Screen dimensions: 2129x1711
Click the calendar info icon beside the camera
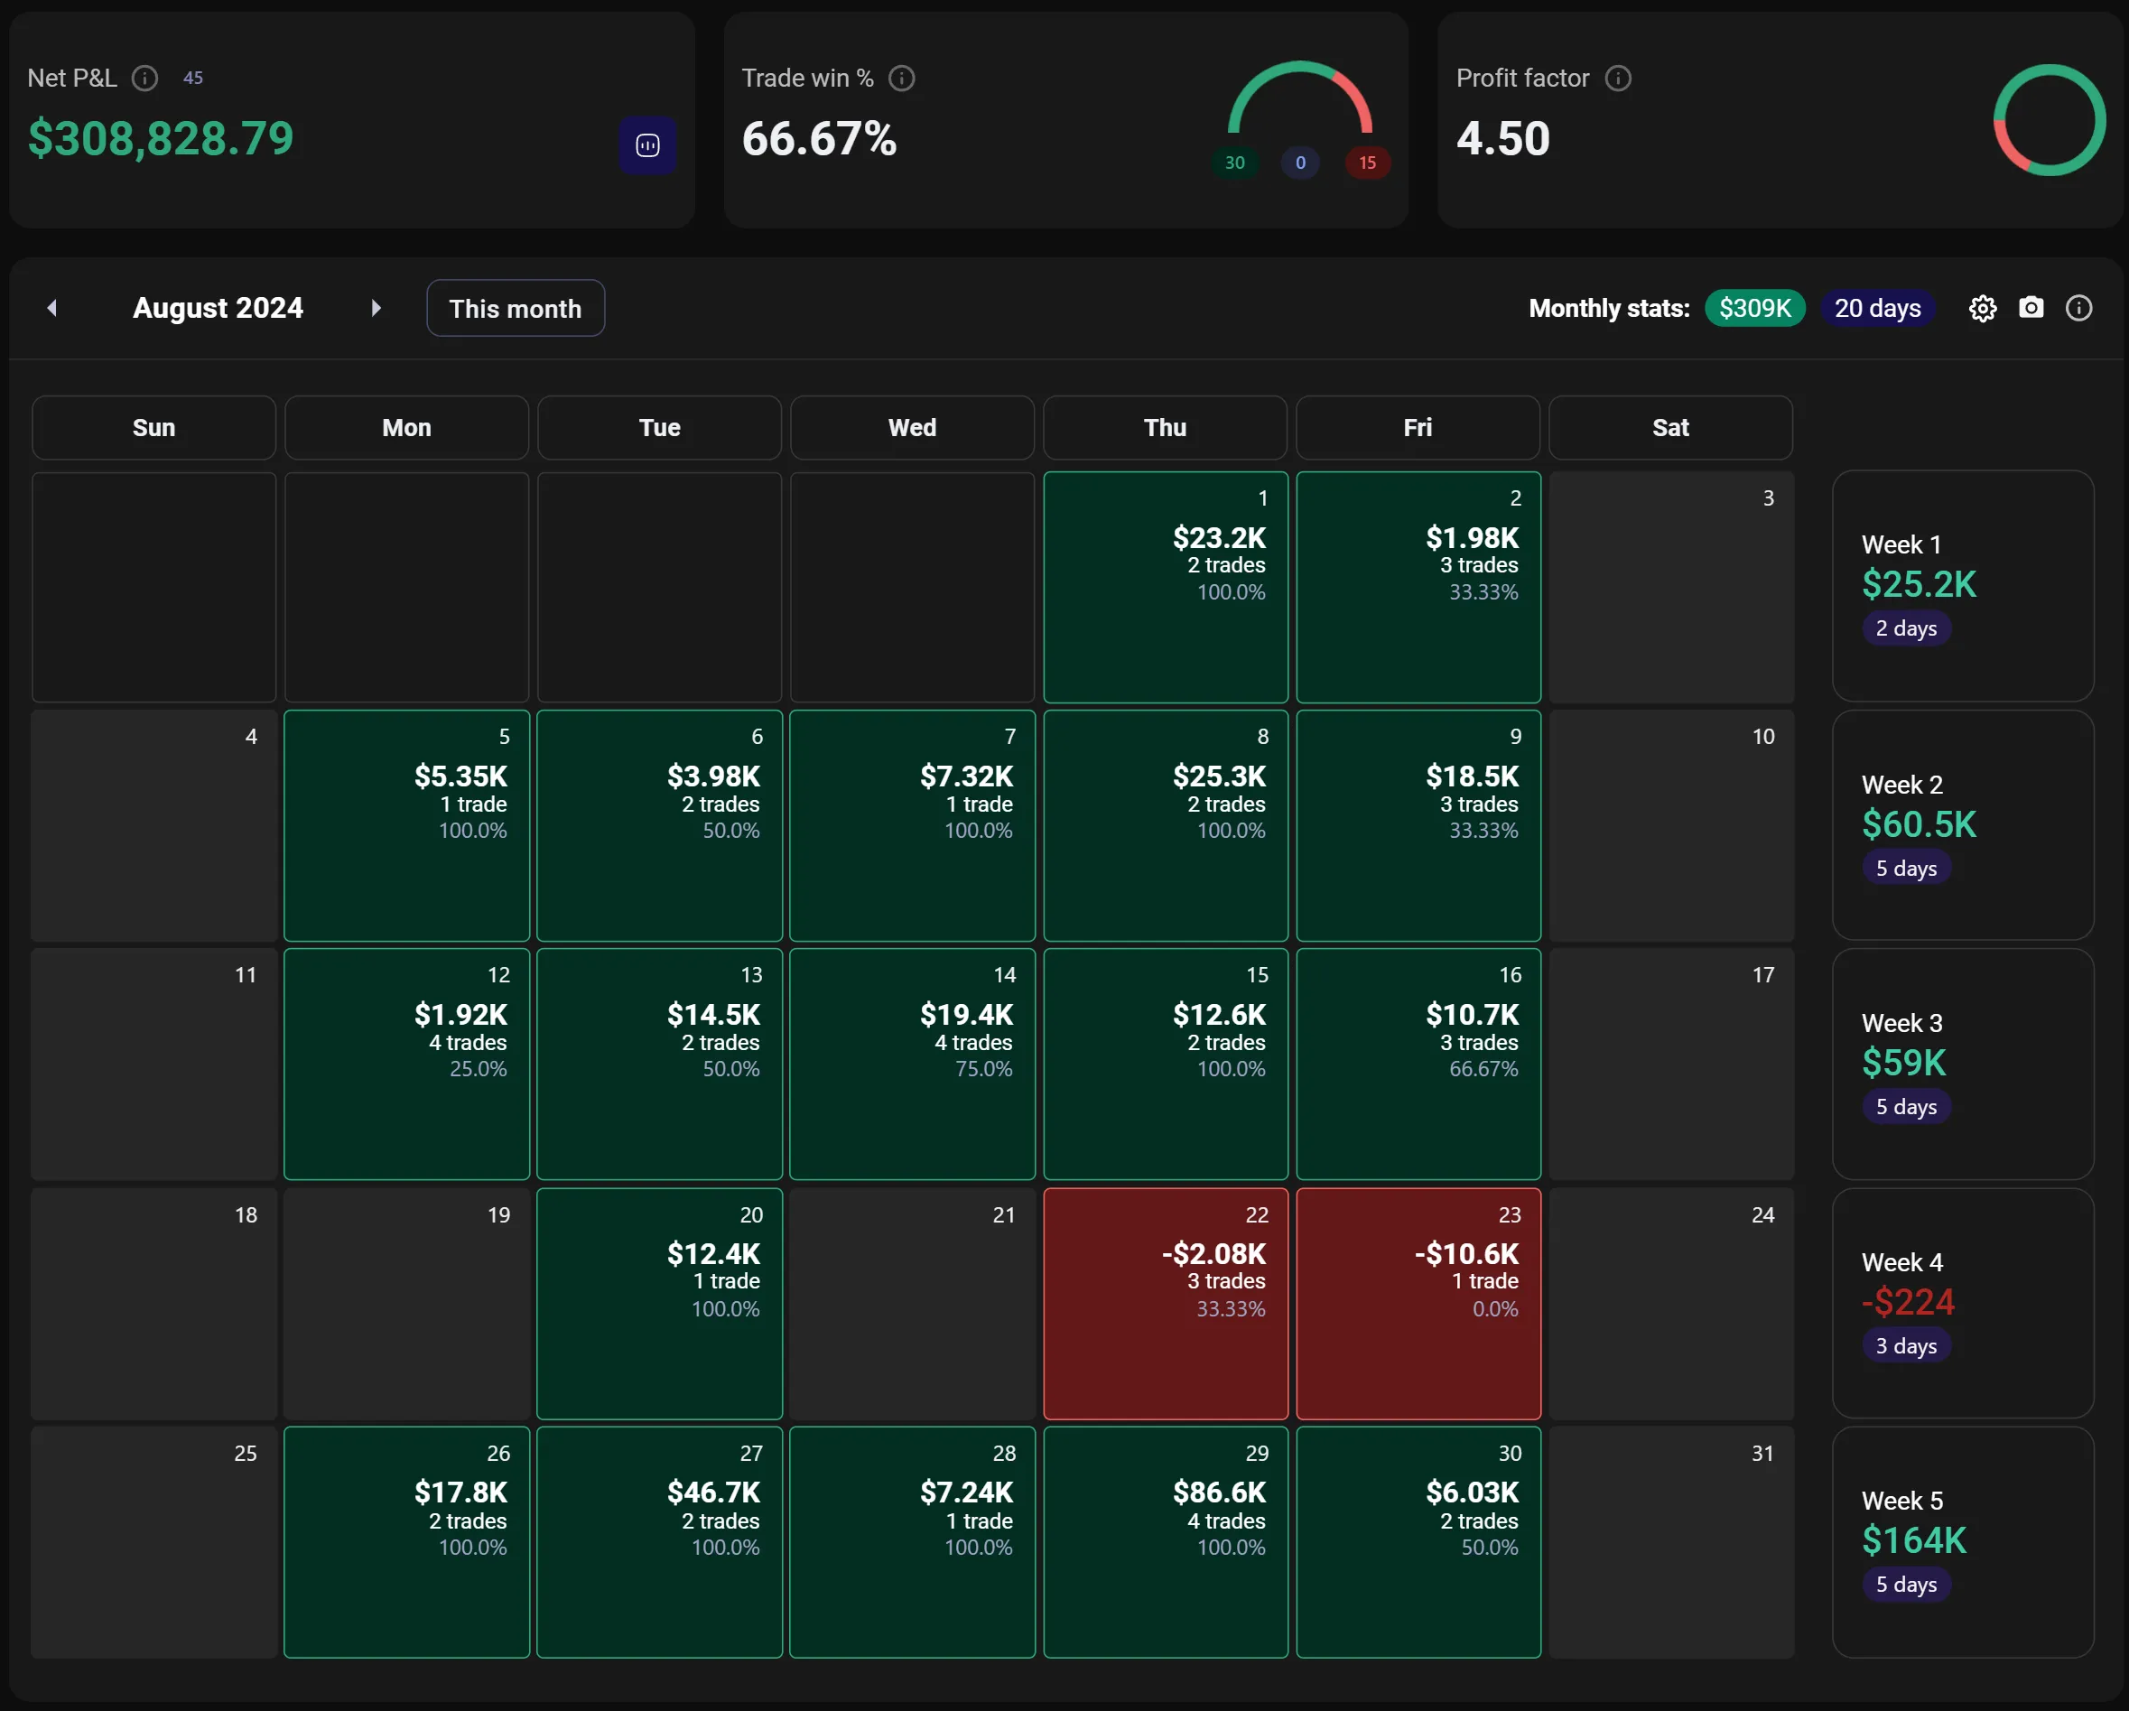point(2078,308)
